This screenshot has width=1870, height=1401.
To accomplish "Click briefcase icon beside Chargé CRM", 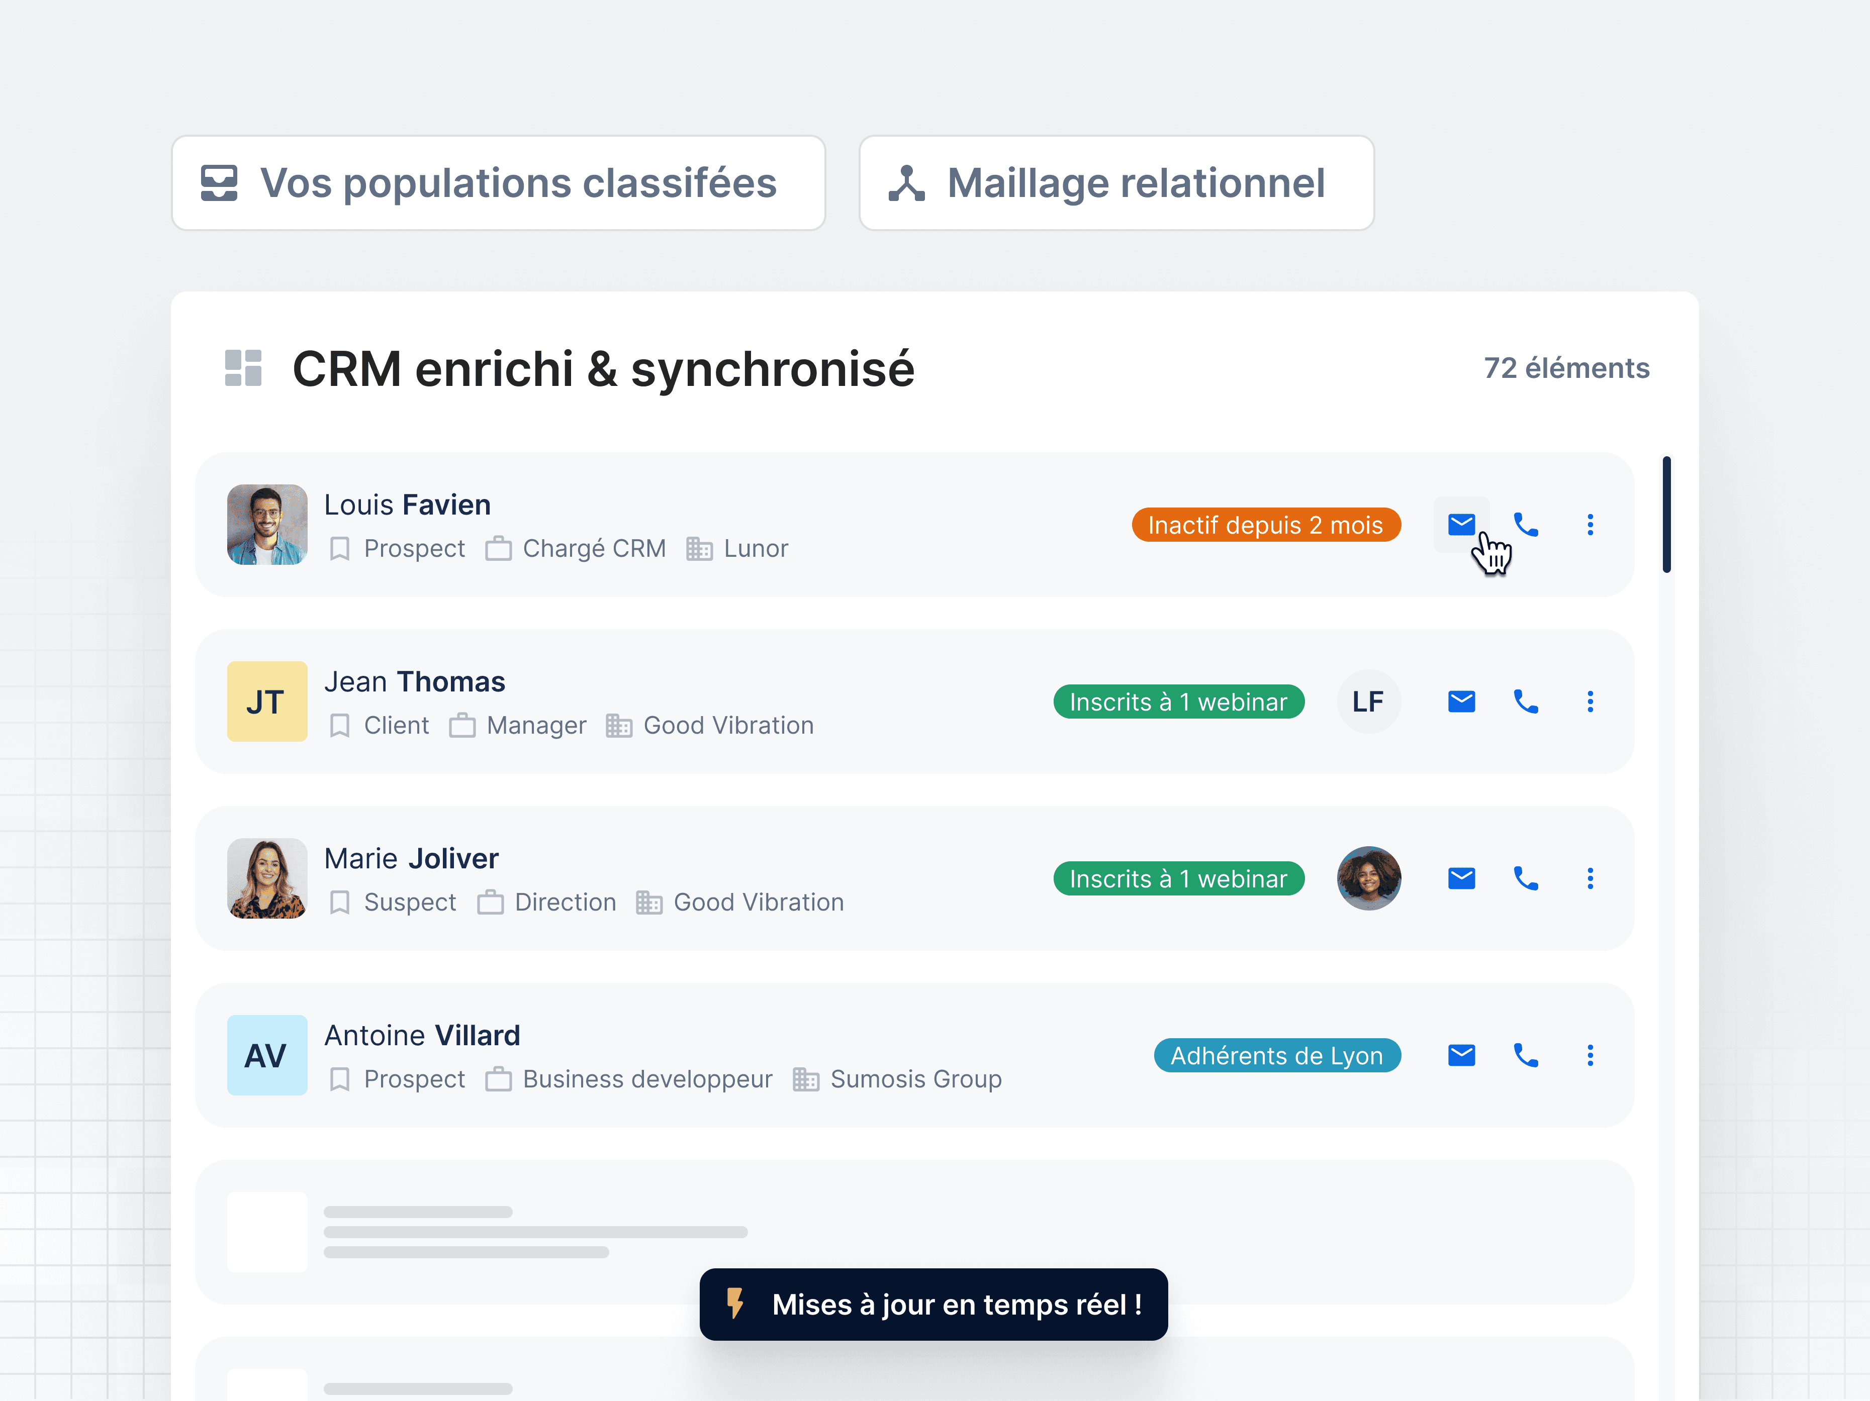I will click(498, 548).
